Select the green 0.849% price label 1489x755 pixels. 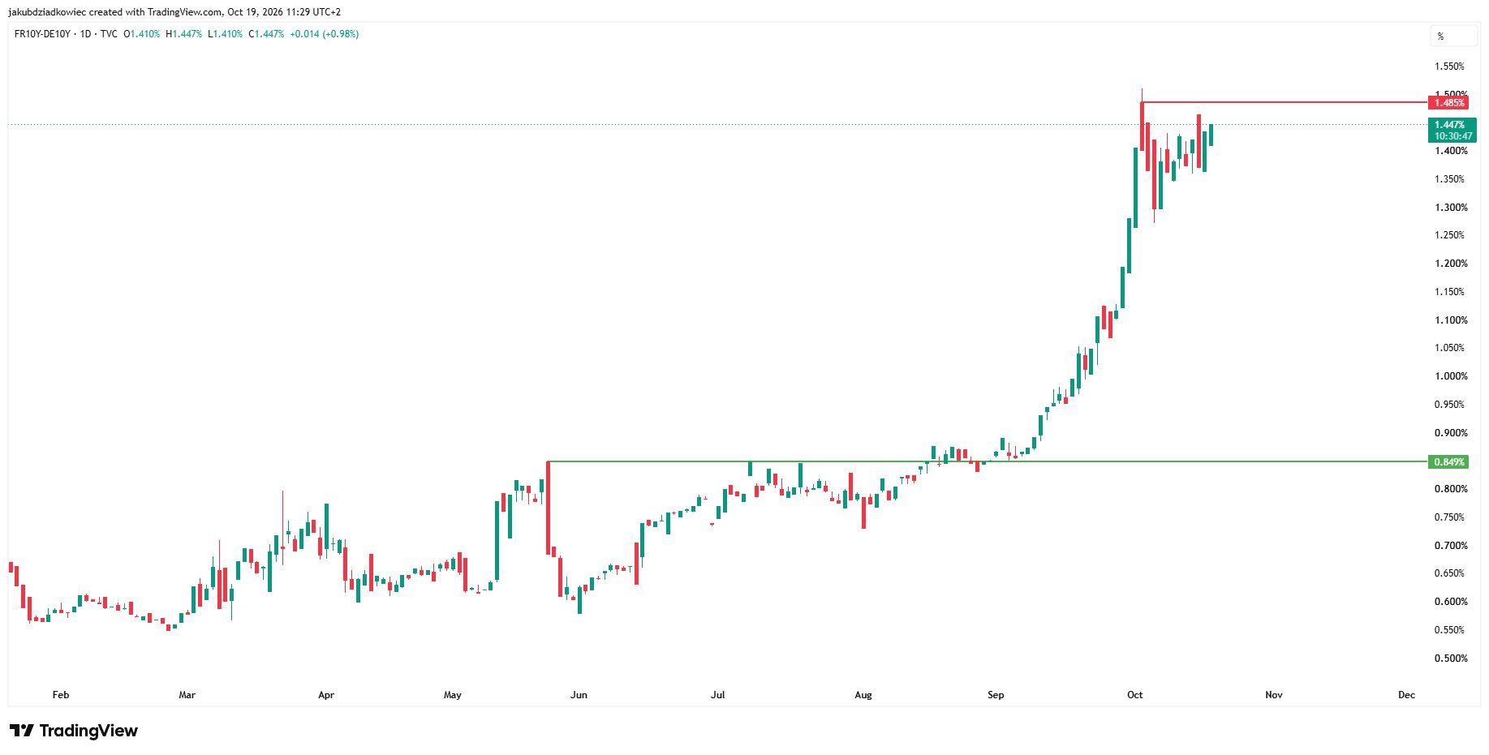(1449, 462)
